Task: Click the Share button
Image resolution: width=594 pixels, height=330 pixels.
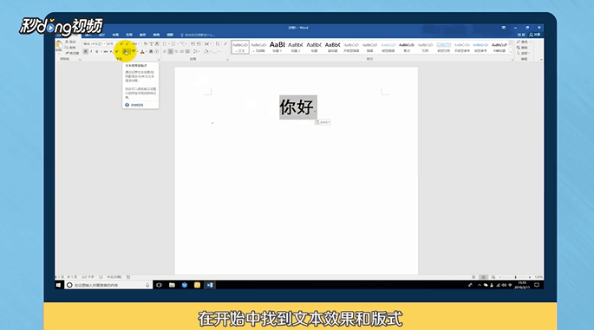Action: (x=534, y=35)
